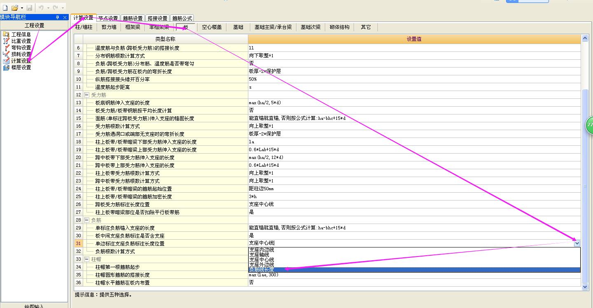The height and width of the screenshot is (308, 593).
Task: Click the vertical scrollbar thumb of the settings table
Action: coord(585,186)
